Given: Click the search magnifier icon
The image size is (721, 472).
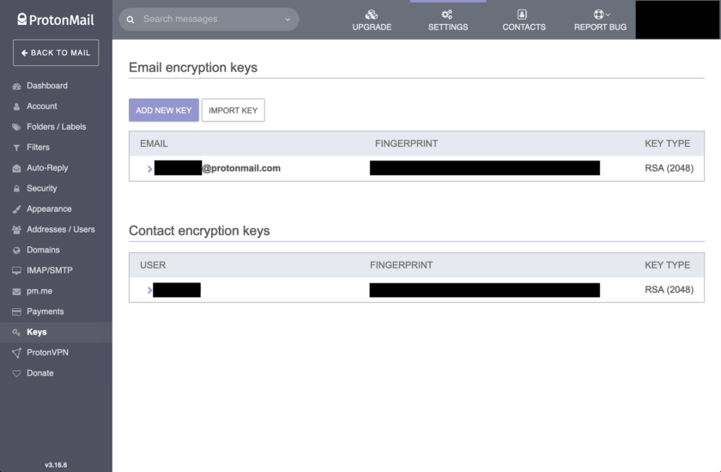Looking at the screenshot, I should click(130, 19).
